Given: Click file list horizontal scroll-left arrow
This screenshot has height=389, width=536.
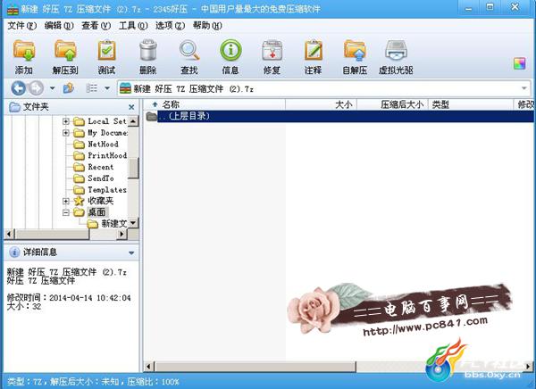Looking at the screenshot, I should coord(148,367).
